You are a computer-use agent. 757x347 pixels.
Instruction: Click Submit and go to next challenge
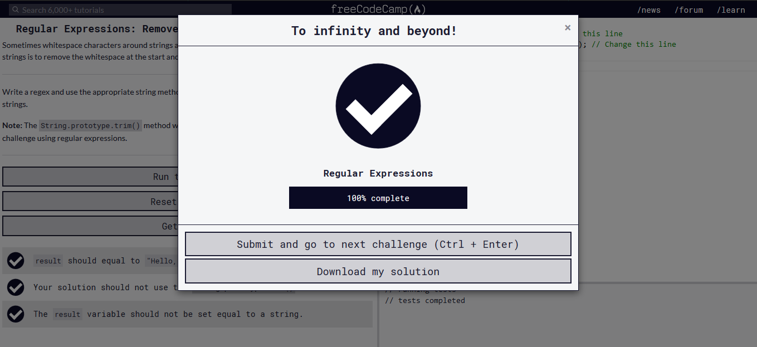point(378,244)
